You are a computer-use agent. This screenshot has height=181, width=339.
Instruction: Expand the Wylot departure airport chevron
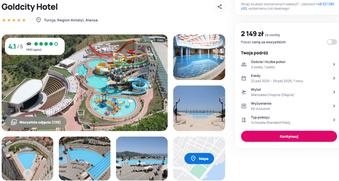pyautogui.click(x=334, y=92)
